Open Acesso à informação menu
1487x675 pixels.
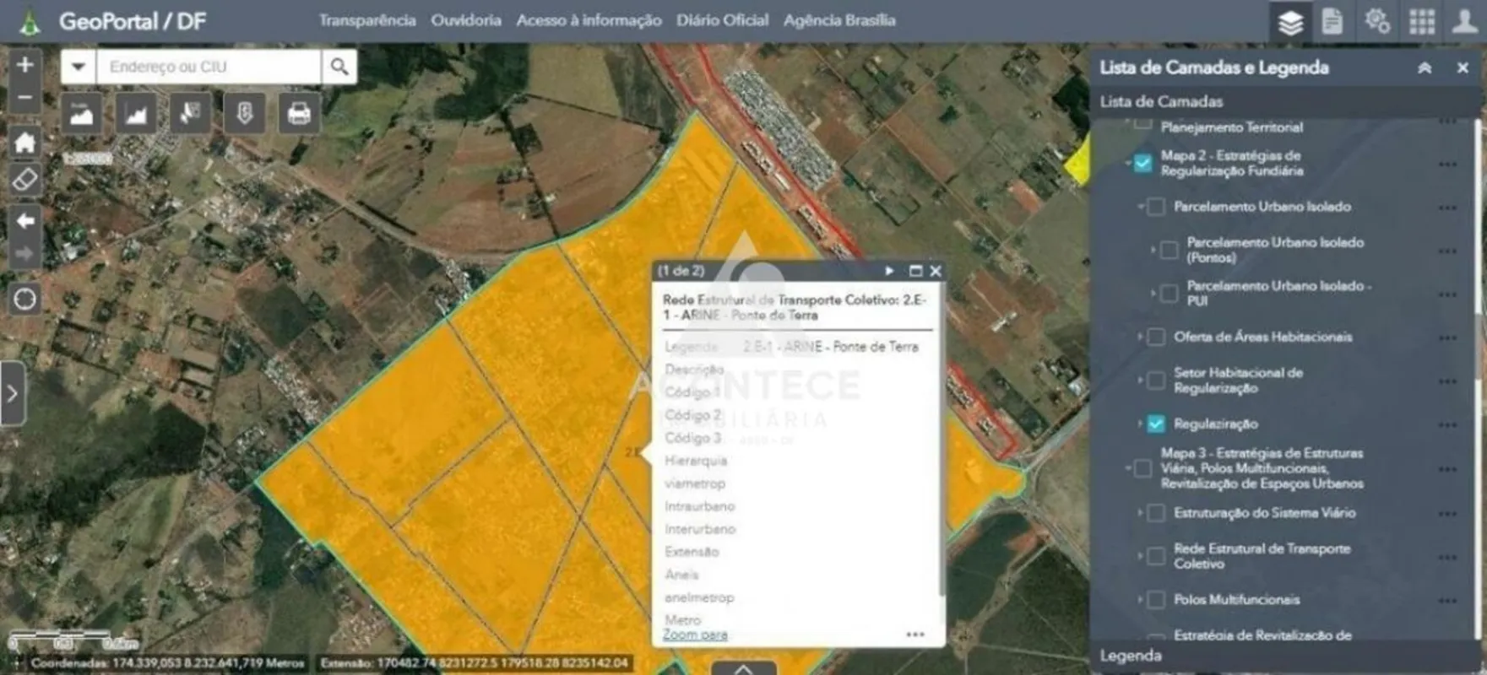click(x=589, y=20)
